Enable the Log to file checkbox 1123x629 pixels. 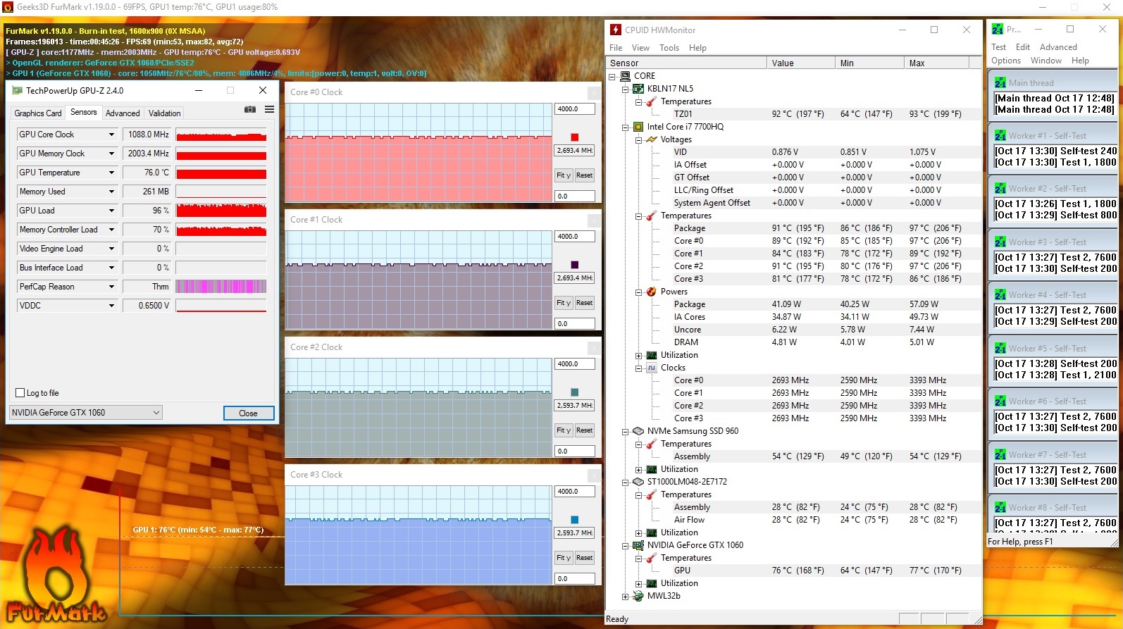[x=20, y=393]
